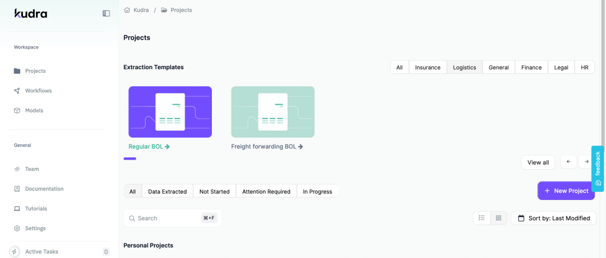Click the New Project button

click(565, 191)
